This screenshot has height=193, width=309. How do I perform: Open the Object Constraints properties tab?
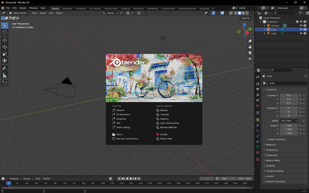pos(257,142)
